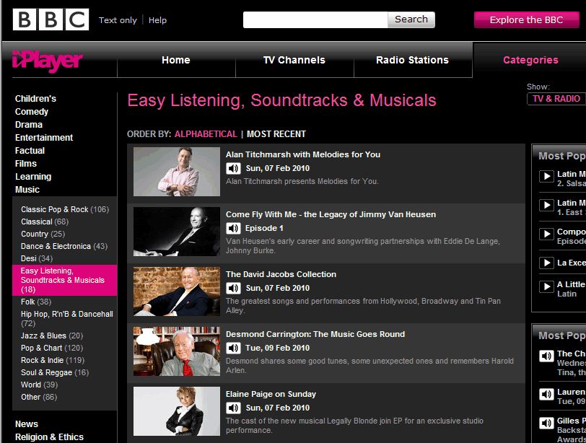
Task: Click the BBC logo
Action: click(51, 19)
